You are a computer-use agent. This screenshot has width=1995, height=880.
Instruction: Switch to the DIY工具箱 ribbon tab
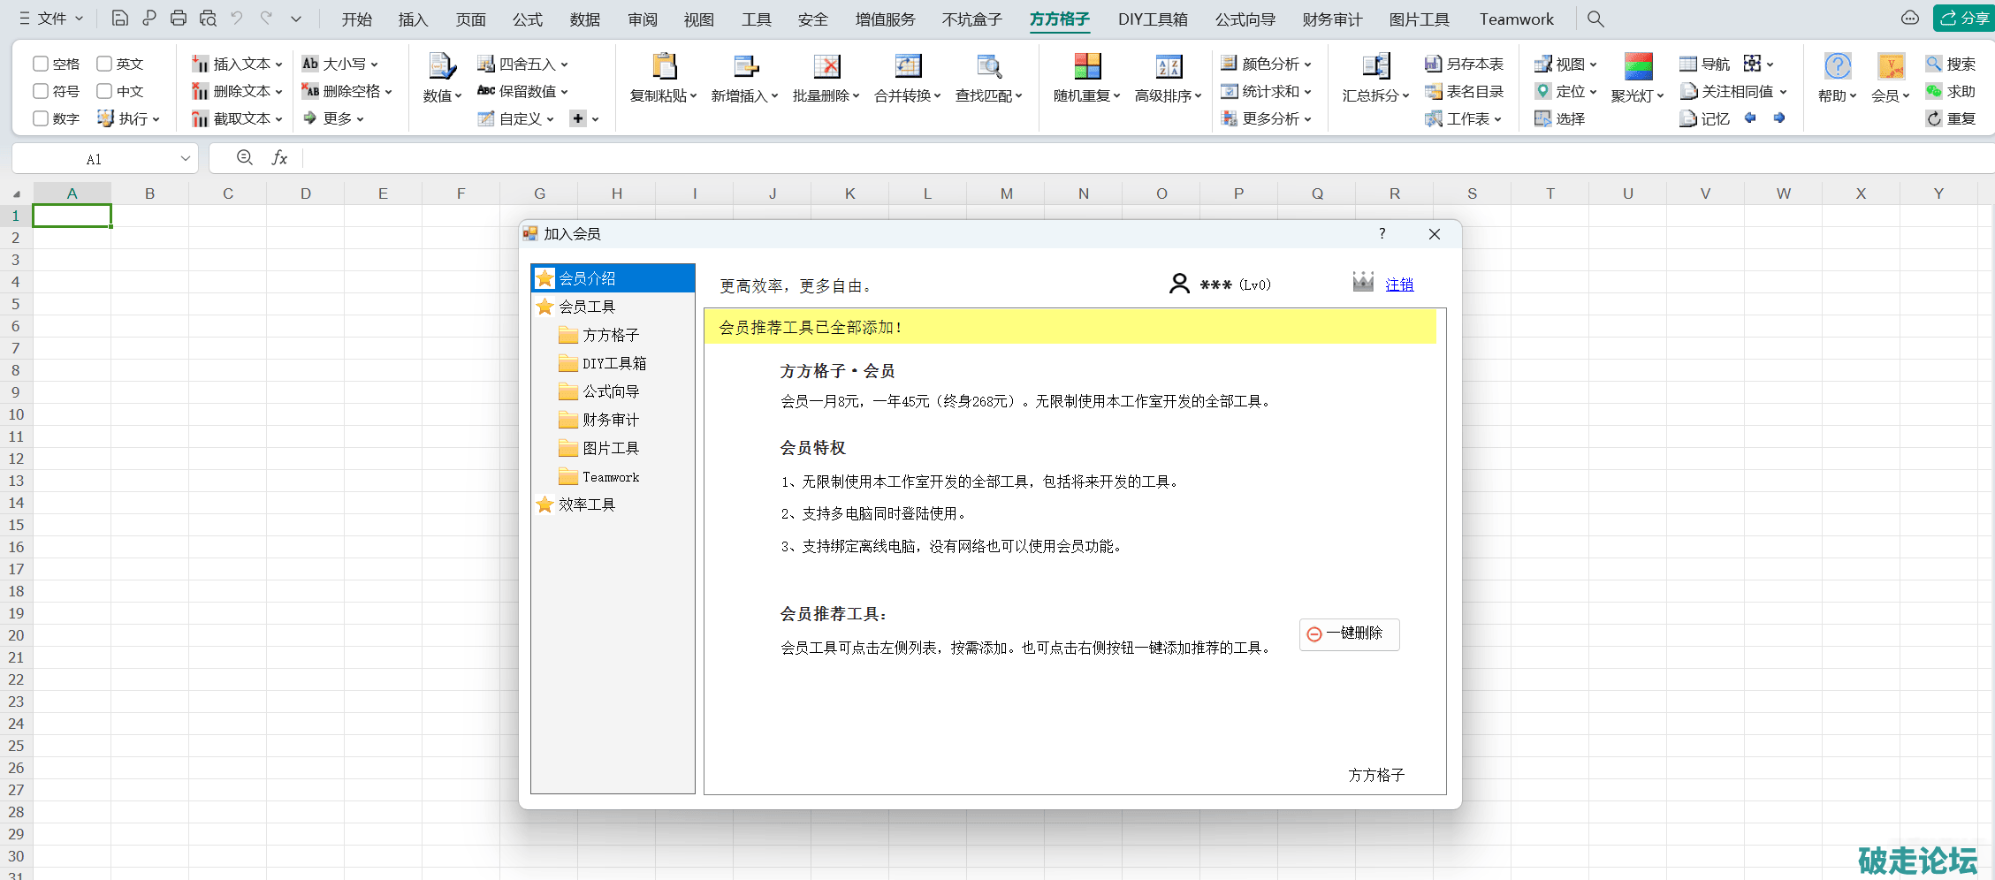click(1152, 19)
